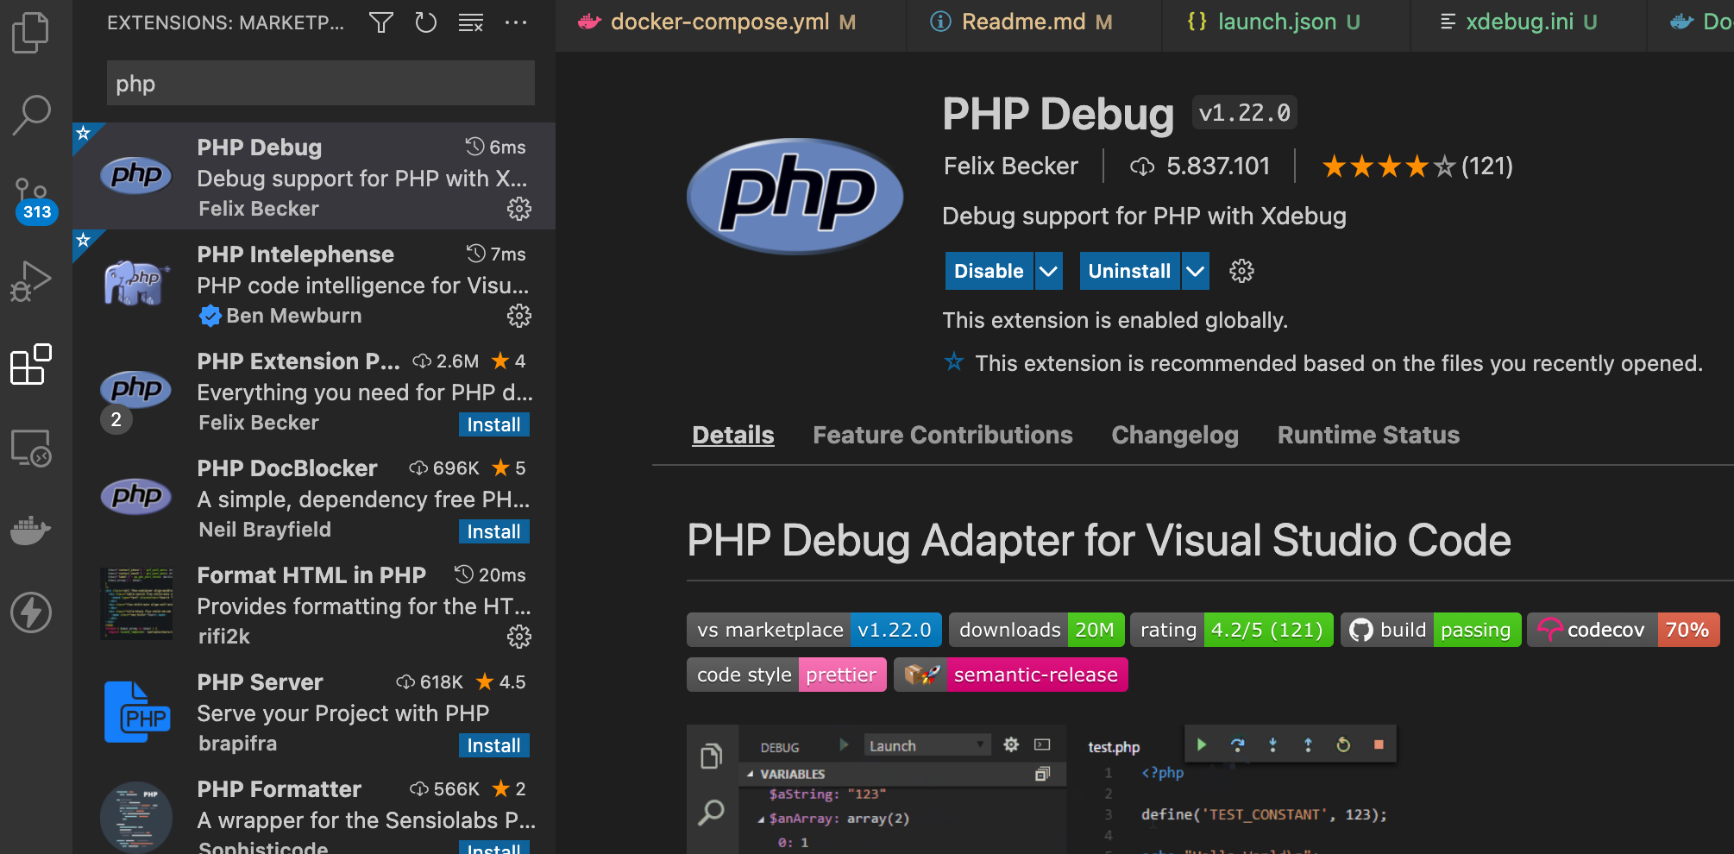The height and width of the screenshot is (854, 1734).
Task: Expand the Uninstall button dropdown arrow
Action: click(1195, 271)
